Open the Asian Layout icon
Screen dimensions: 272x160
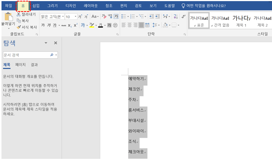click(x=165, y=16)
